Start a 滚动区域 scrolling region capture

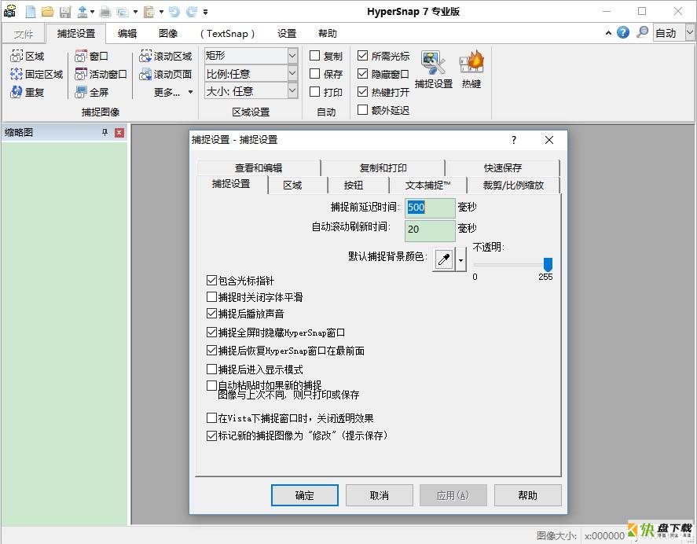pyautogui.click(x=165, y=56)
